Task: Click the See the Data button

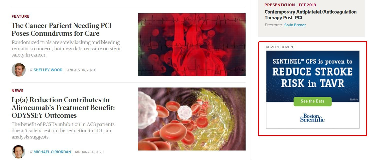Action: point(312,101)
